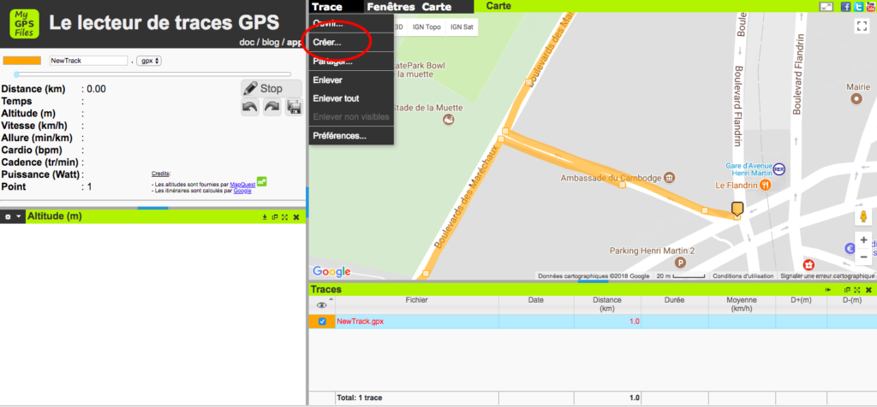Image resolution: width=877 pixels, height=407 pixels.
Task: Click the orange track color swatch
Action: pos(21,61)
